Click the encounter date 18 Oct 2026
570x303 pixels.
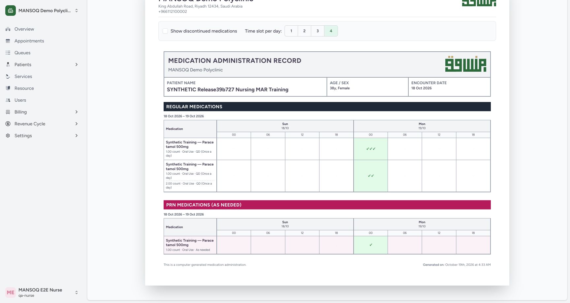point(421,88)
